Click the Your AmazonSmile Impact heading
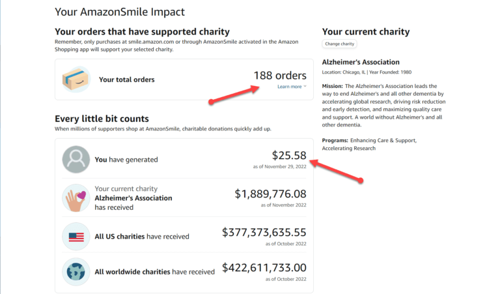 click(x=120, y=12)
